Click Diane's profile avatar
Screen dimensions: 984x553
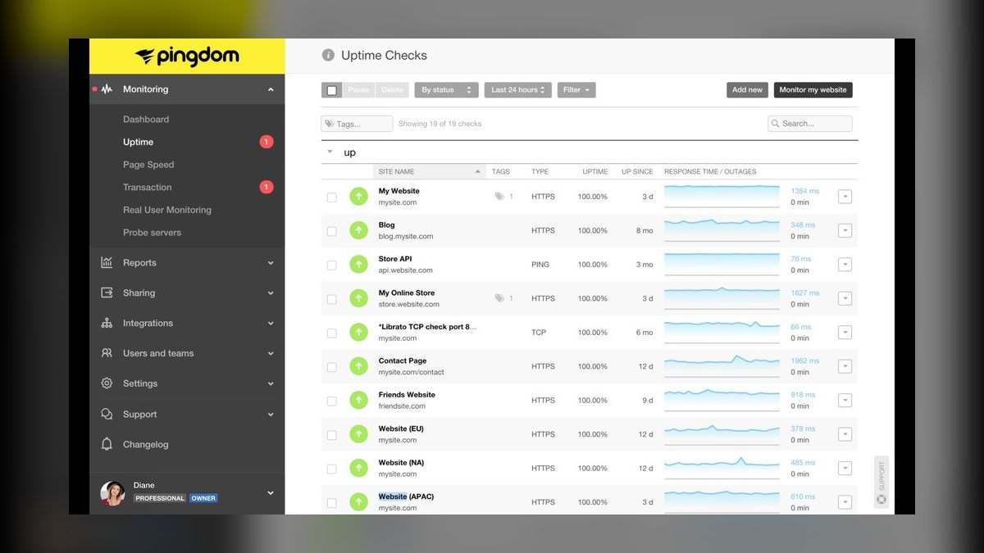tap(112, 492)
